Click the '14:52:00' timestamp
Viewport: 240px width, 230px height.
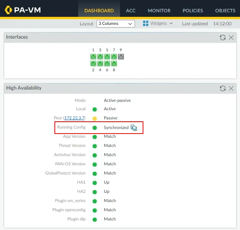click(x=222, y=24)
